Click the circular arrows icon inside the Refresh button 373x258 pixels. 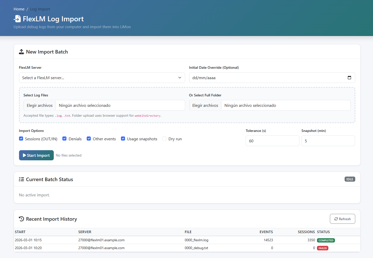[x=336, y=219]
